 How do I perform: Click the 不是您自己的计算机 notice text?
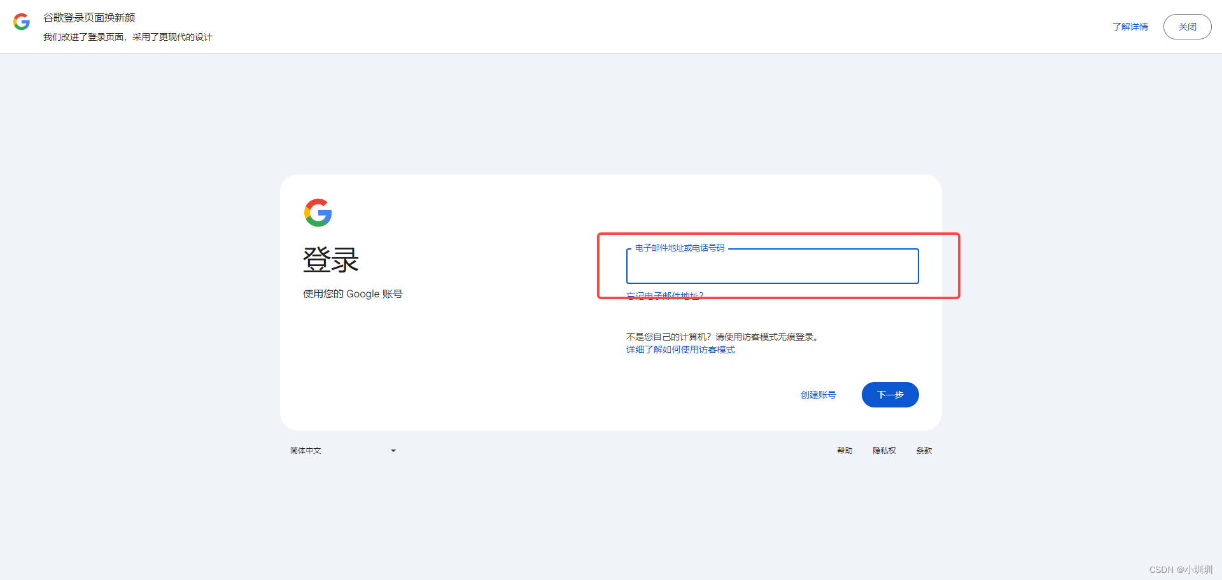(x=722, y=337)
